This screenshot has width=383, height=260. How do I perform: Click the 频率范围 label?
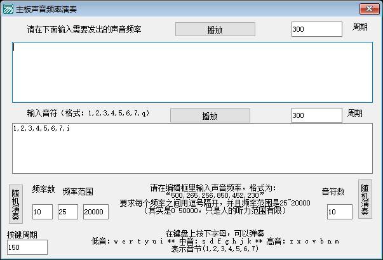coord(78,192)
